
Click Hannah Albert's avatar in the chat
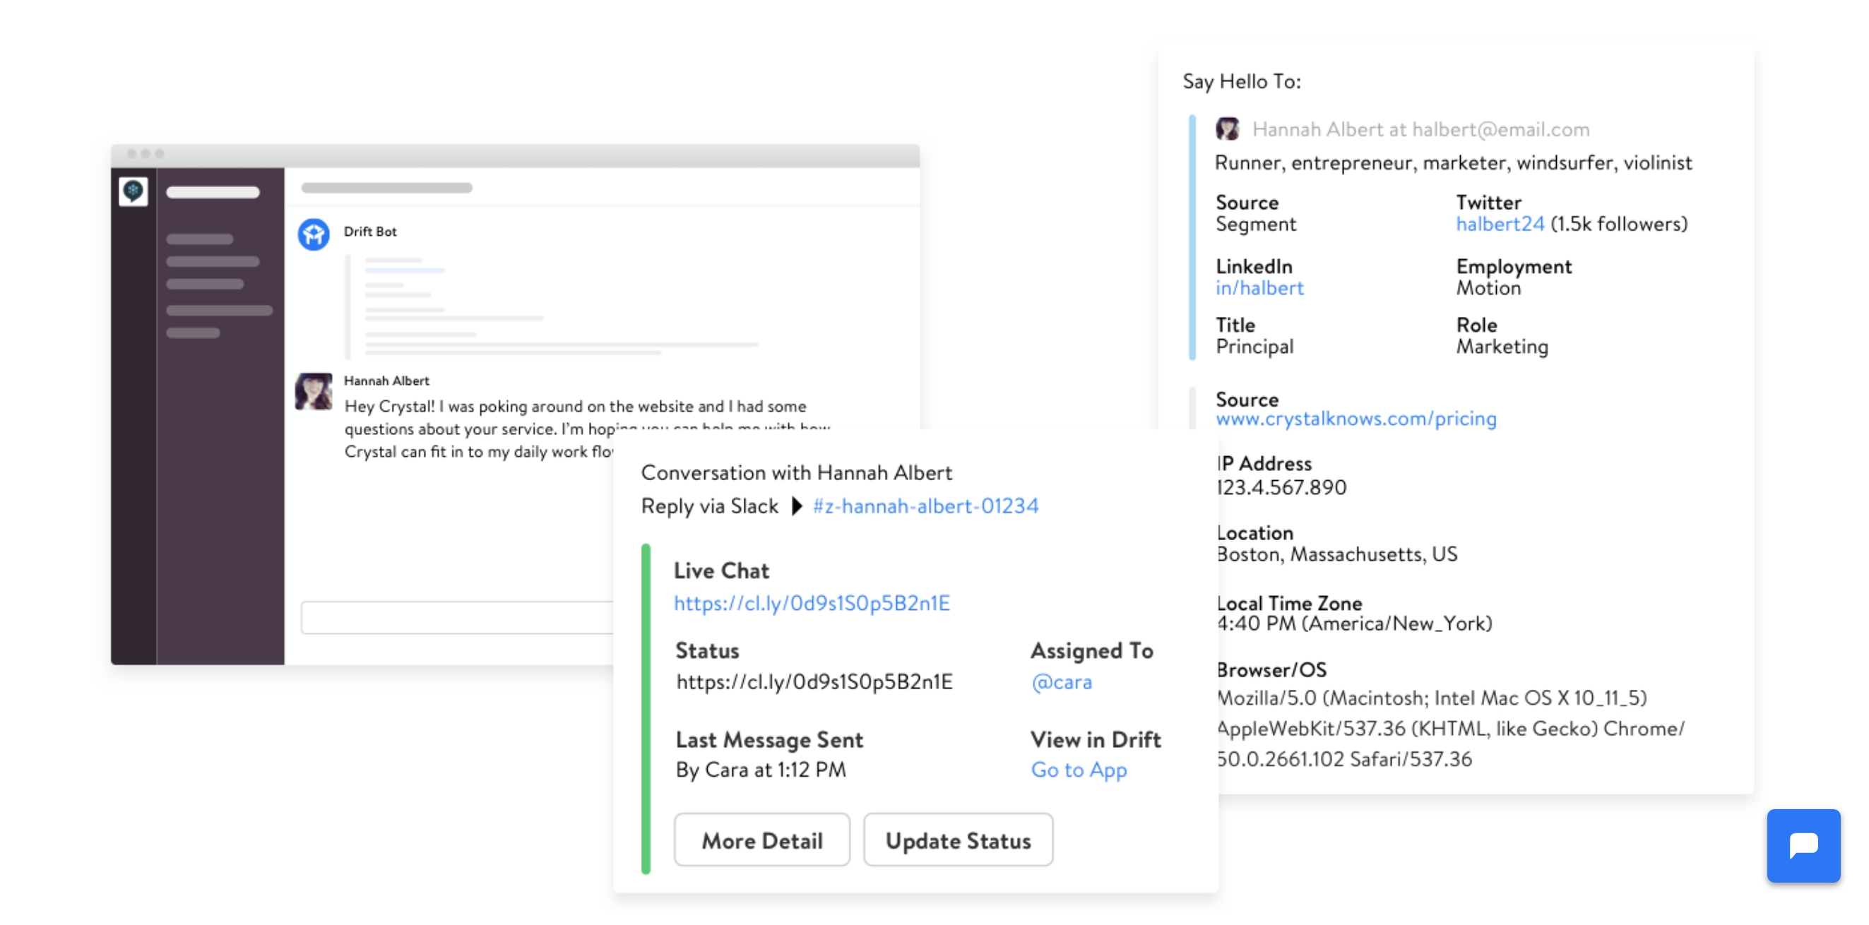(x=314, y=391)
